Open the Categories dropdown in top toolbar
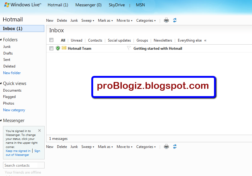 tap(146, 20)
